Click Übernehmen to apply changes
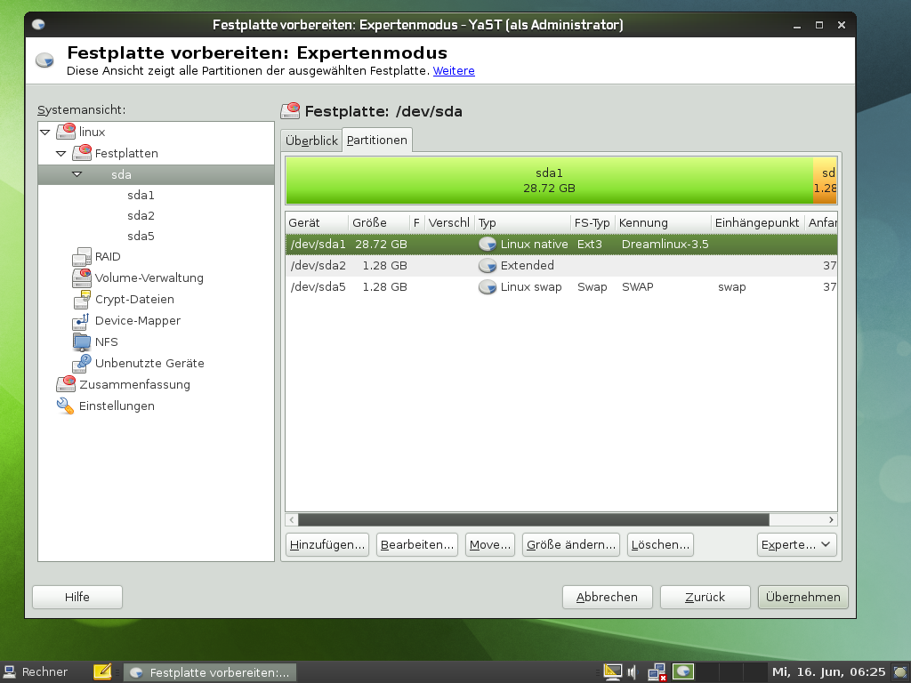This screenshot has height=683, width=911. pyautogui.click(x=802, y=597)
